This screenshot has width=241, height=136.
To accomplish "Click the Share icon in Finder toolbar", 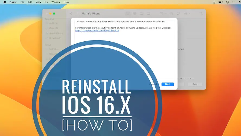I will point(171,14).
